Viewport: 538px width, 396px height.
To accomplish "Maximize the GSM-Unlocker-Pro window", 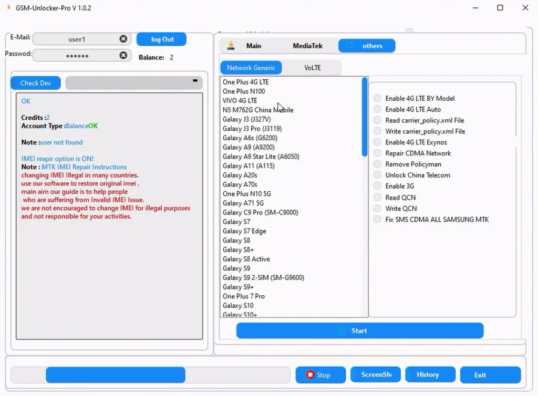I will 500,8.
